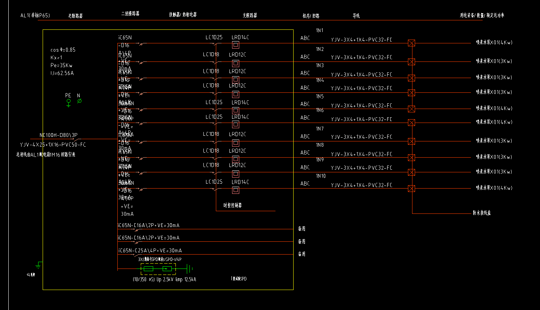
Task: Click the 防水接线盒 label
Action: coord(482,213)
